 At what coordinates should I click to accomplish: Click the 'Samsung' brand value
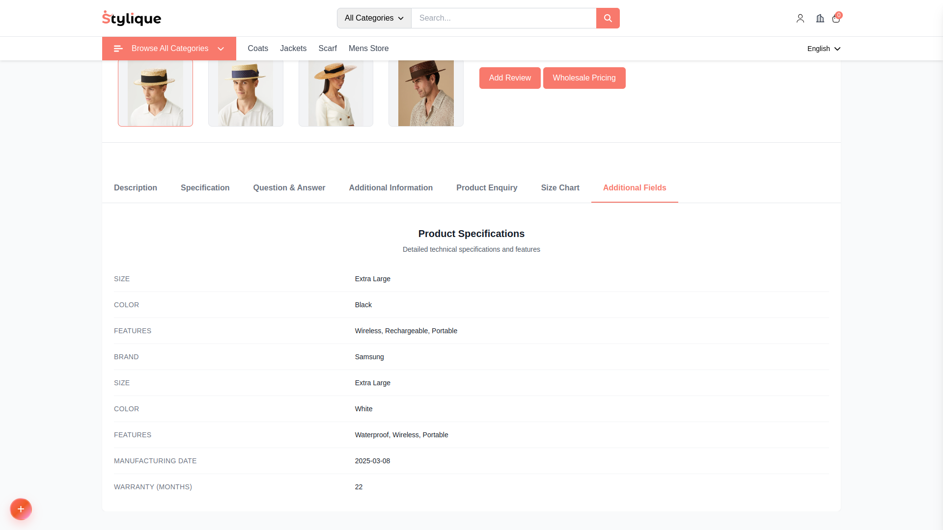coord(369,357)
